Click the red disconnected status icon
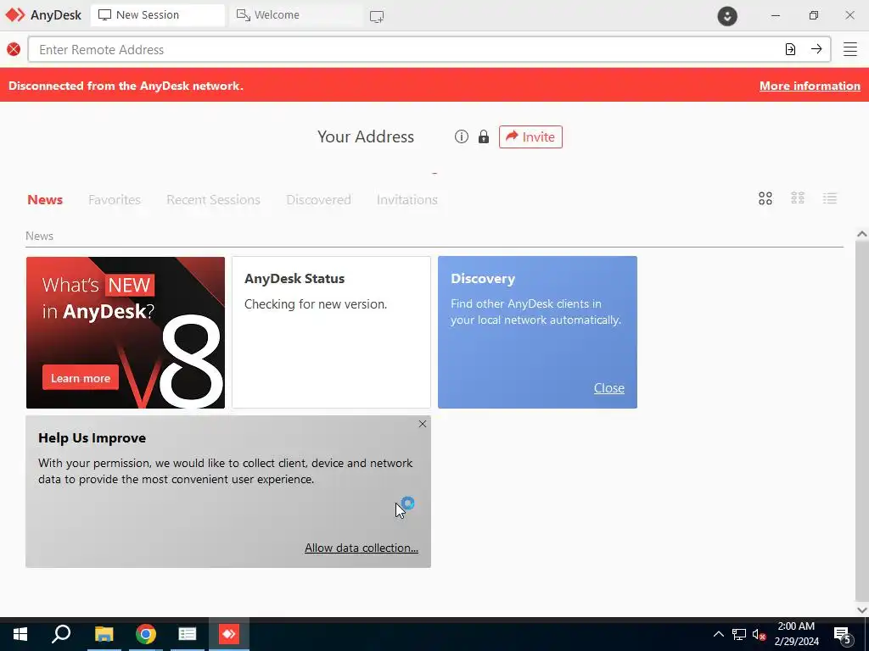The image size is (869, 651). 14,49
